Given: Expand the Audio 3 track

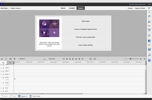Looking at the screenshot, I should pyautogui.click(x=1, y=68).
